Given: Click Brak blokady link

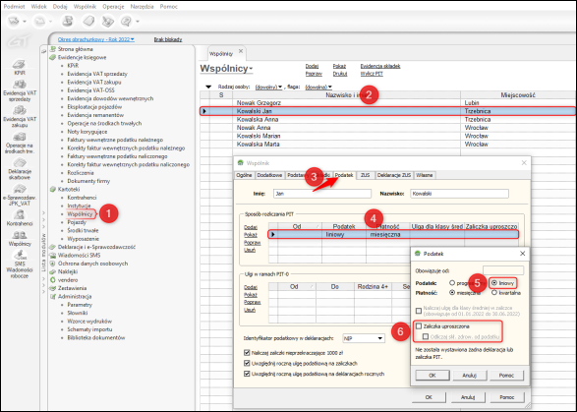Looking at the screenshot, I should [x=168, y=39].
